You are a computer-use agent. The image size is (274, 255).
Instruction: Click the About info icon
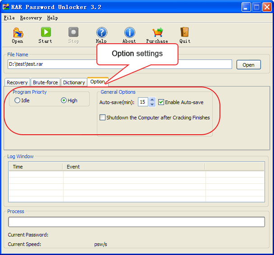coord(130,32)
